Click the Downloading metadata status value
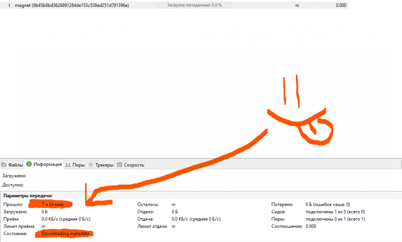Image resolution: width=402 pixels, height=242 pixels. pos(65,234)
